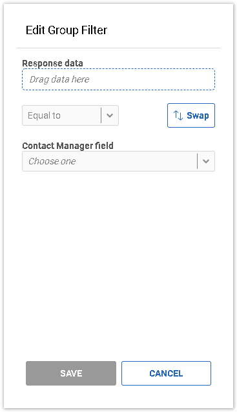The height and width of the screenshot is (412, 237).
Task: Click the Edit Group Filter title
Action: pyautogui.click(x=67, y=30)
